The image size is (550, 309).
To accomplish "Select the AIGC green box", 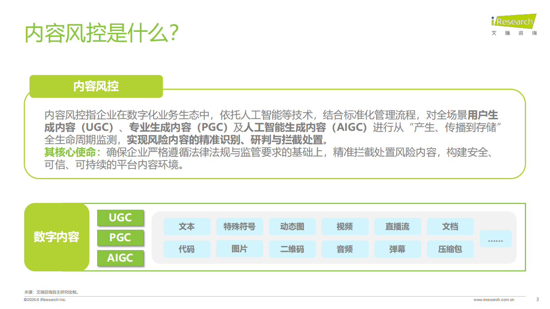I will [x=120, y=258].
